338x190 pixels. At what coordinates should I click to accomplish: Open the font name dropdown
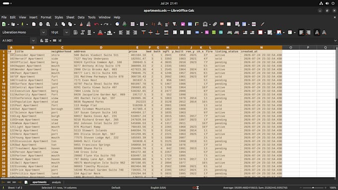pyautogui.click(x=43, y=32)
